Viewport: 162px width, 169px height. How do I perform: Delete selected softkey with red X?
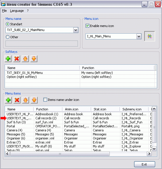17,59
